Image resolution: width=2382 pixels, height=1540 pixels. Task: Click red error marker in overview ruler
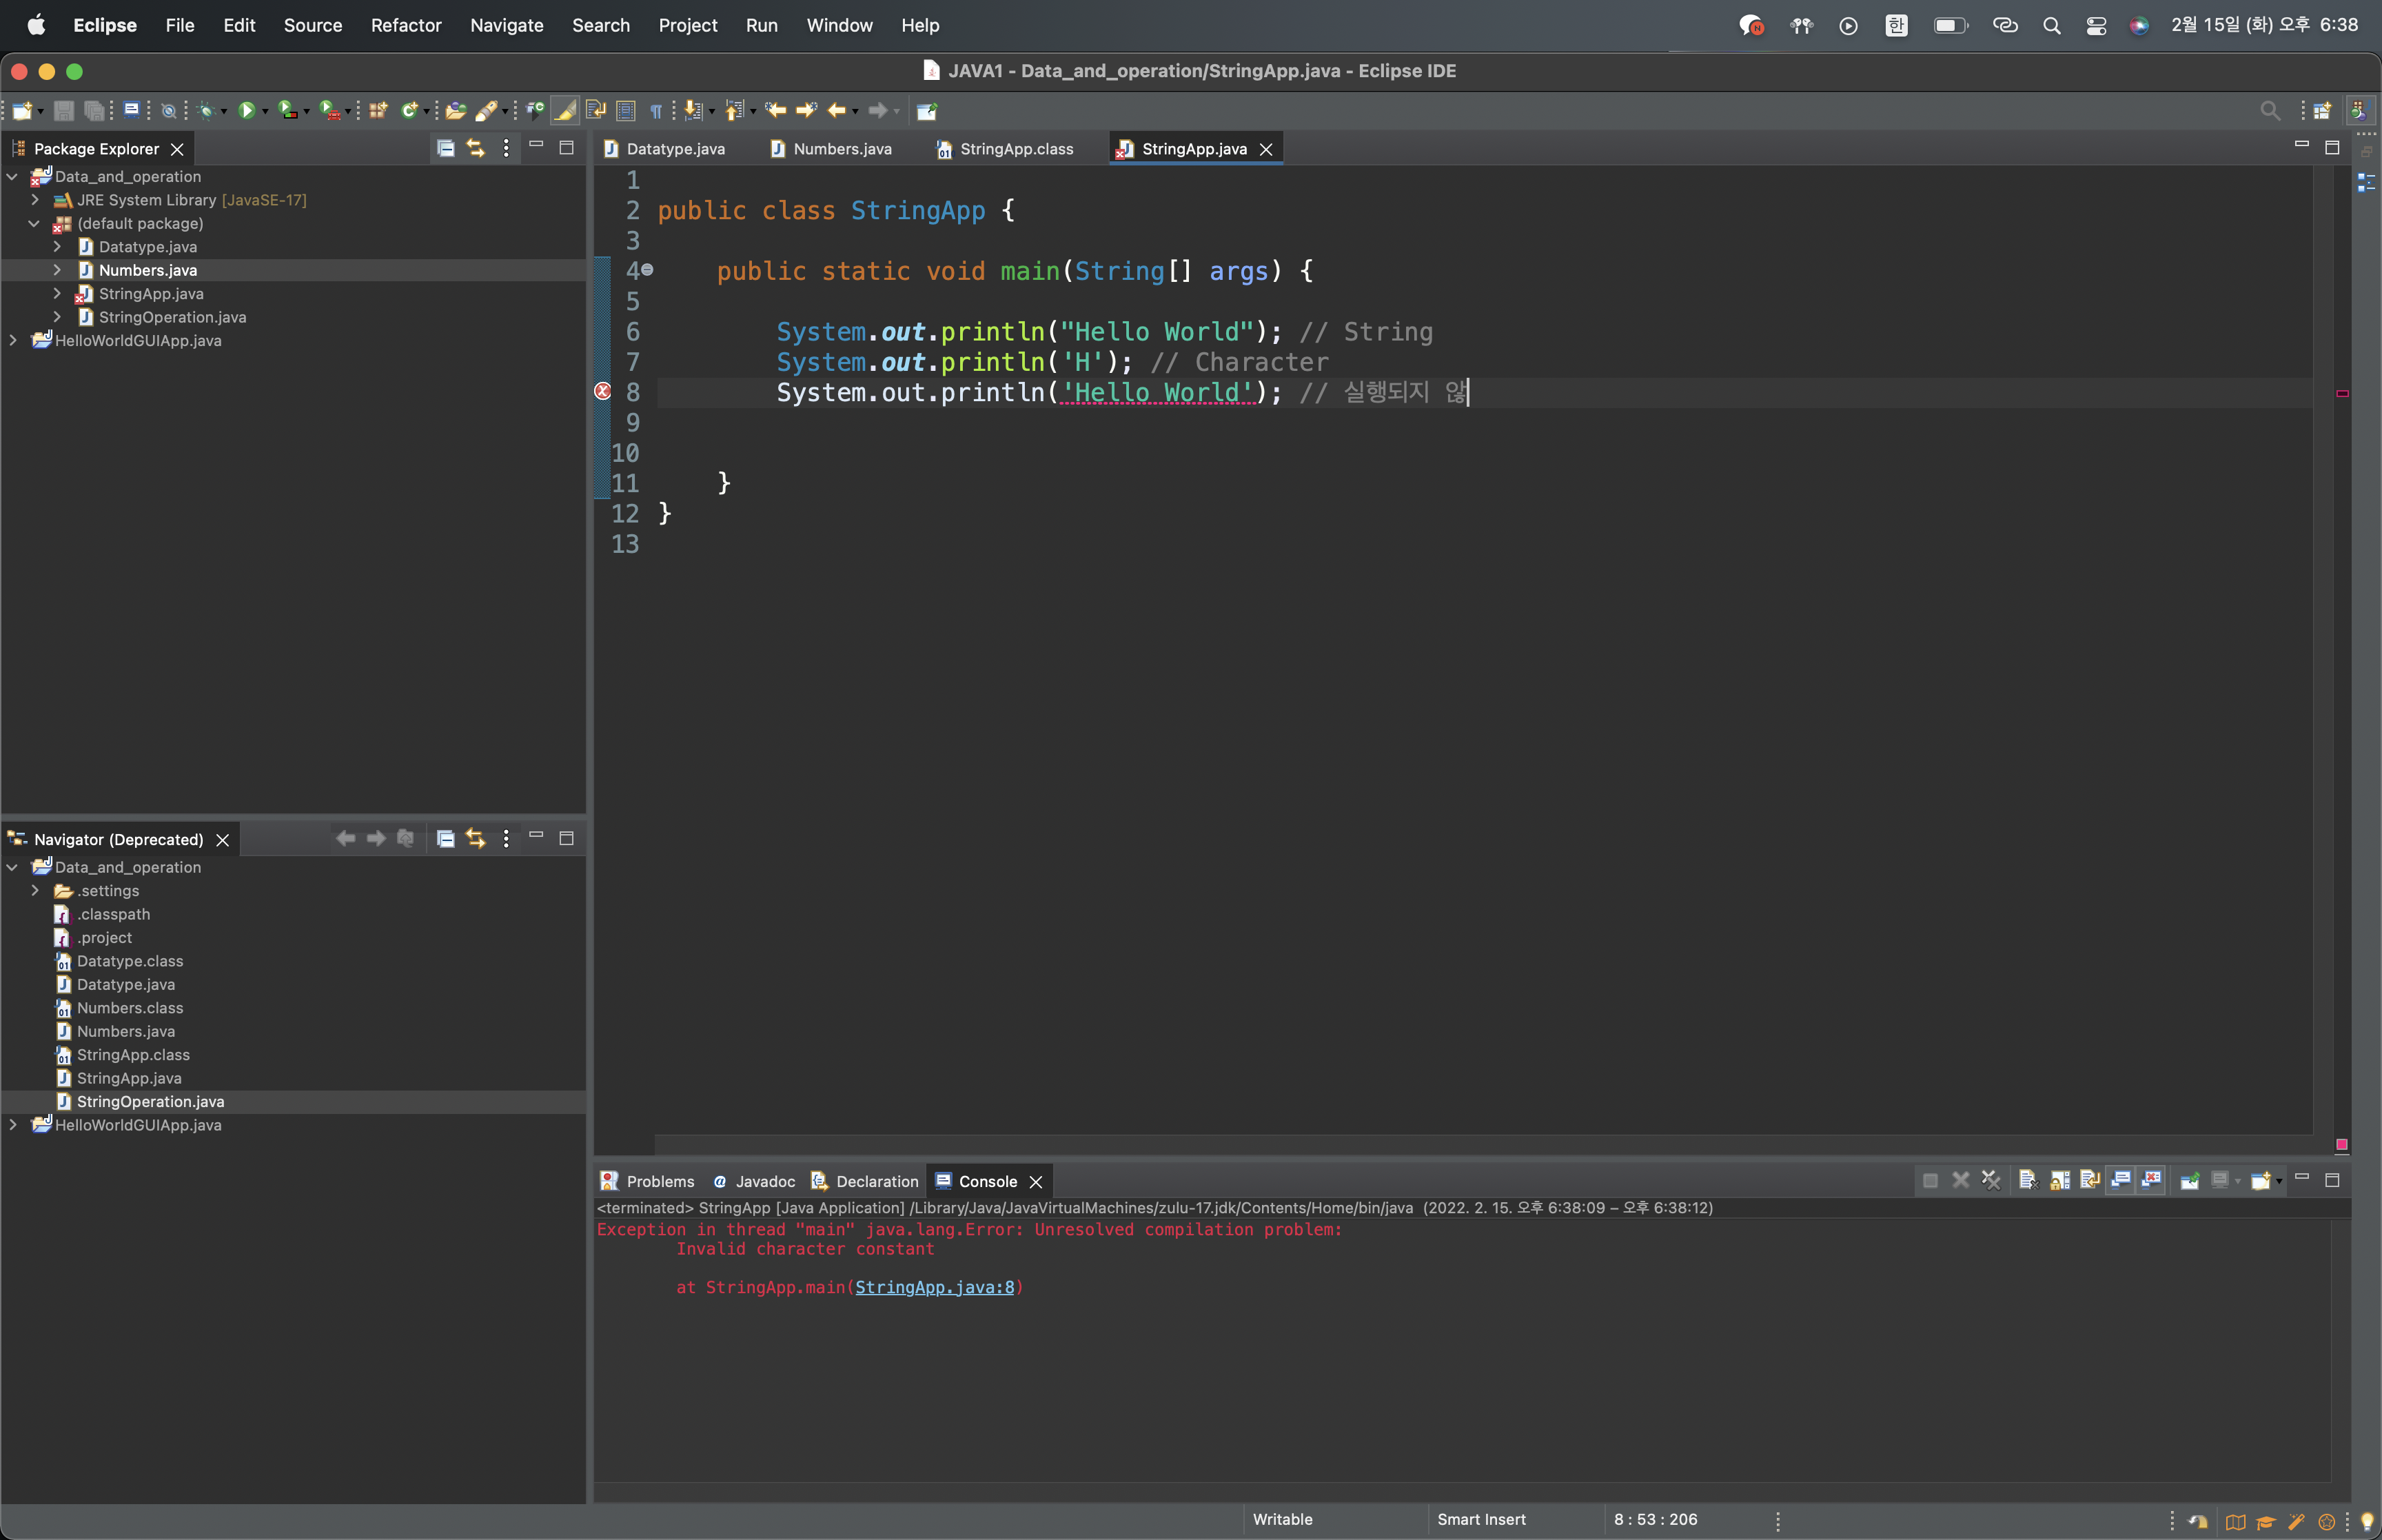tap(2342, 393)
